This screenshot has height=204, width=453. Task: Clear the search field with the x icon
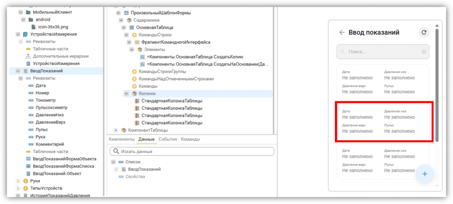(x=424, y=52)
